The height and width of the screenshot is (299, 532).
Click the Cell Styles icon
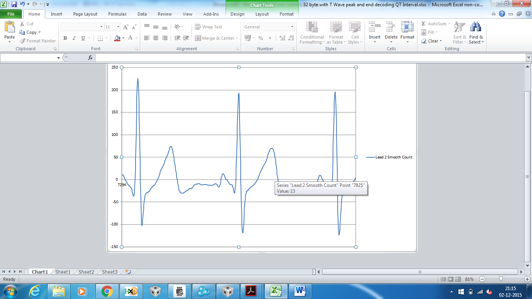point(354,27)
